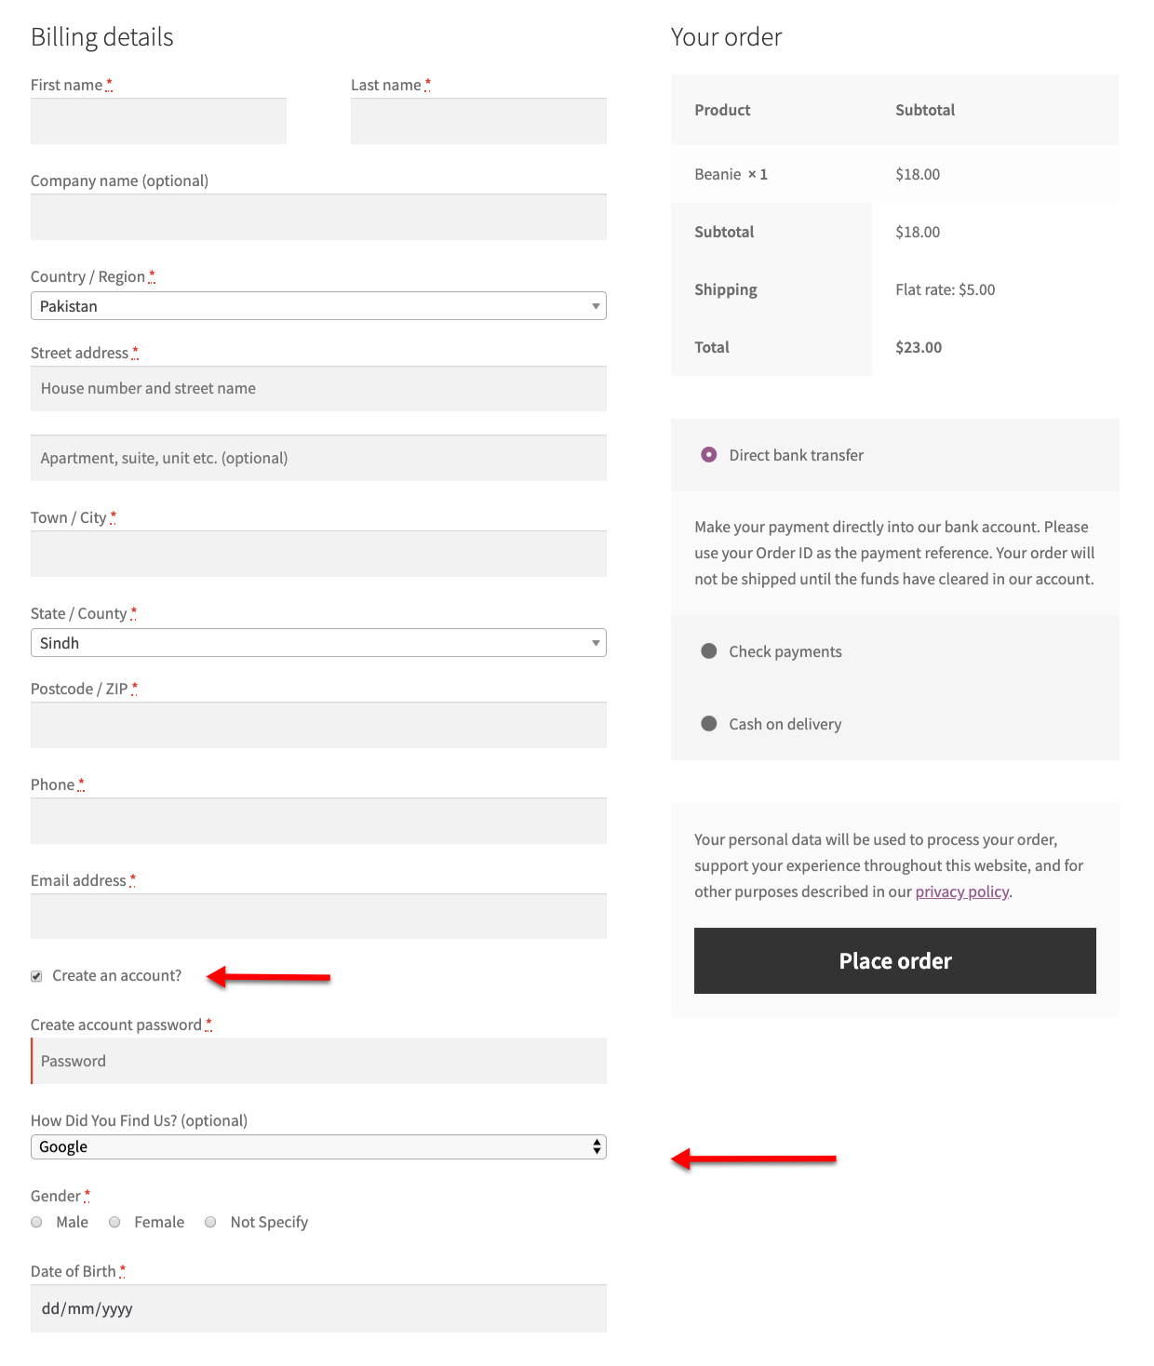1154x1366 pixels.
Task: Select the Female gender radio button
Action: (114, 1222)
